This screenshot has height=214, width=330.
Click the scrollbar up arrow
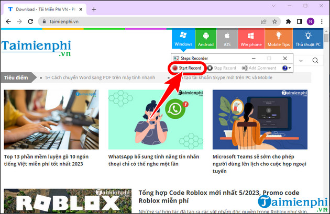(326, 31)
